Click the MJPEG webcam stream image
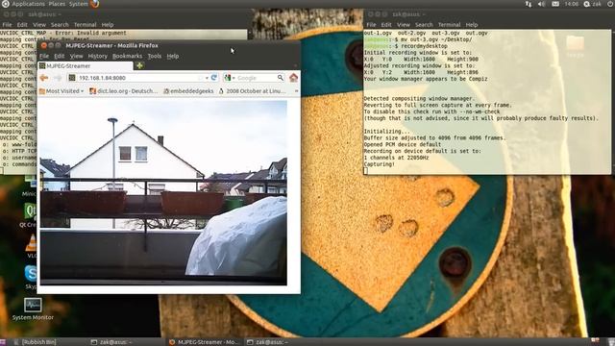The width and height of the screenshot is (615, 346). point(163,192)
